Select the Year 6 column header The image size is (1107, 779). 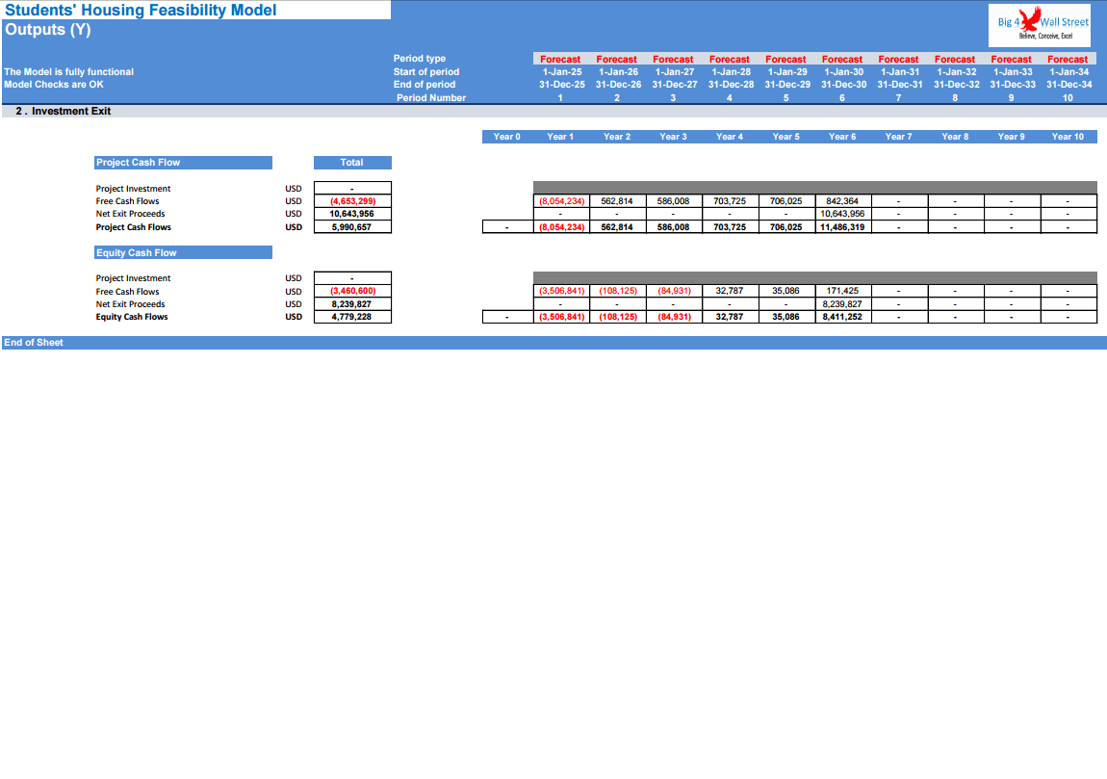click(x=842, y=137)
